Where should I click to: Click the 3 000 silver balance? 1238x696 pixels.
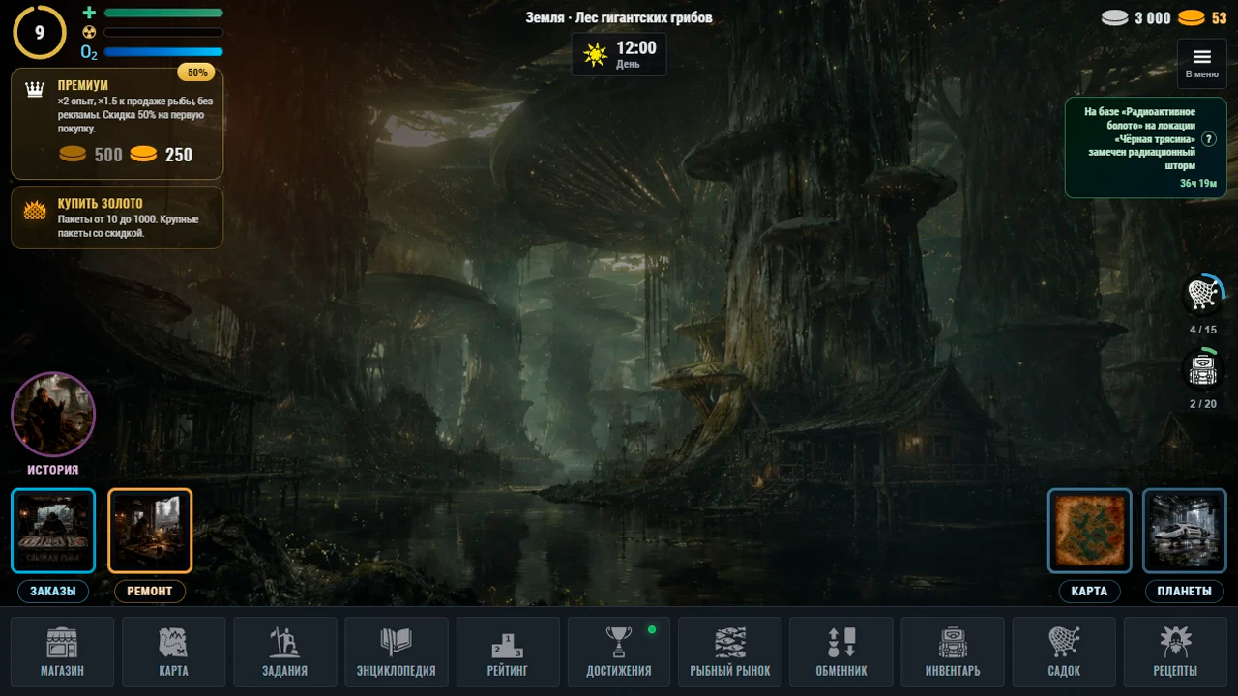pyautogui.click(x=1153, y=18)
